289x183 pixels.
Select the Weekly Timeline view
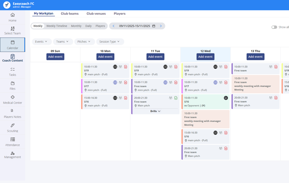click(57, 26)
